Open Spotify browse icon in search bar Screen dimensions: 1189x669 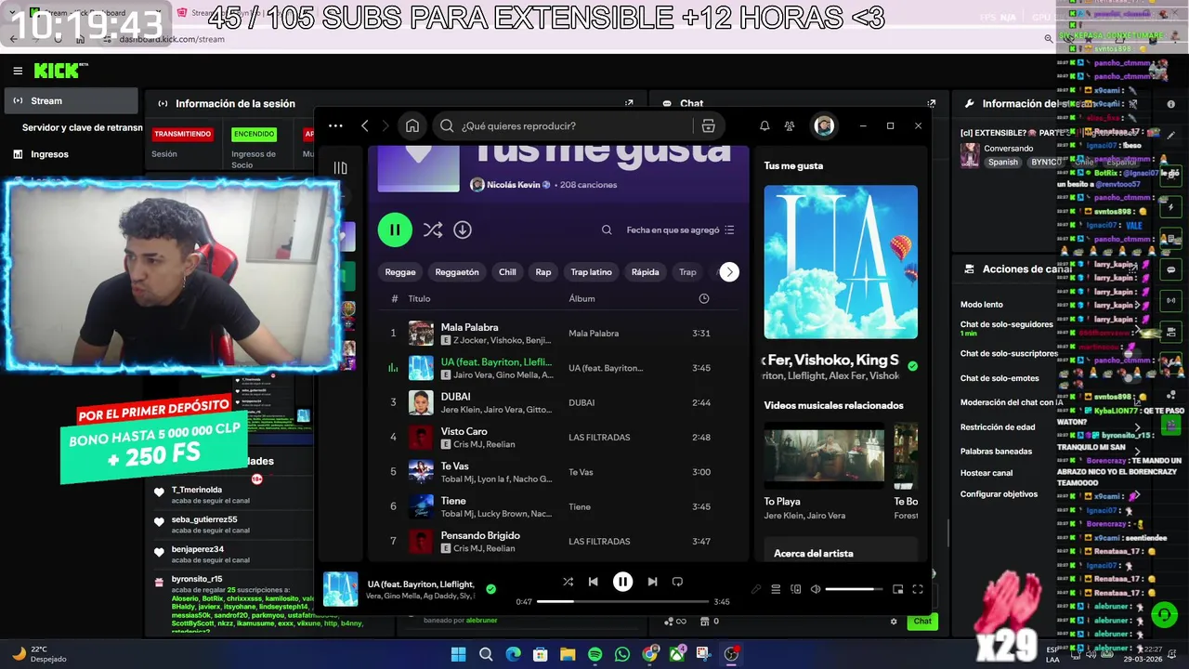pos(708,126)
